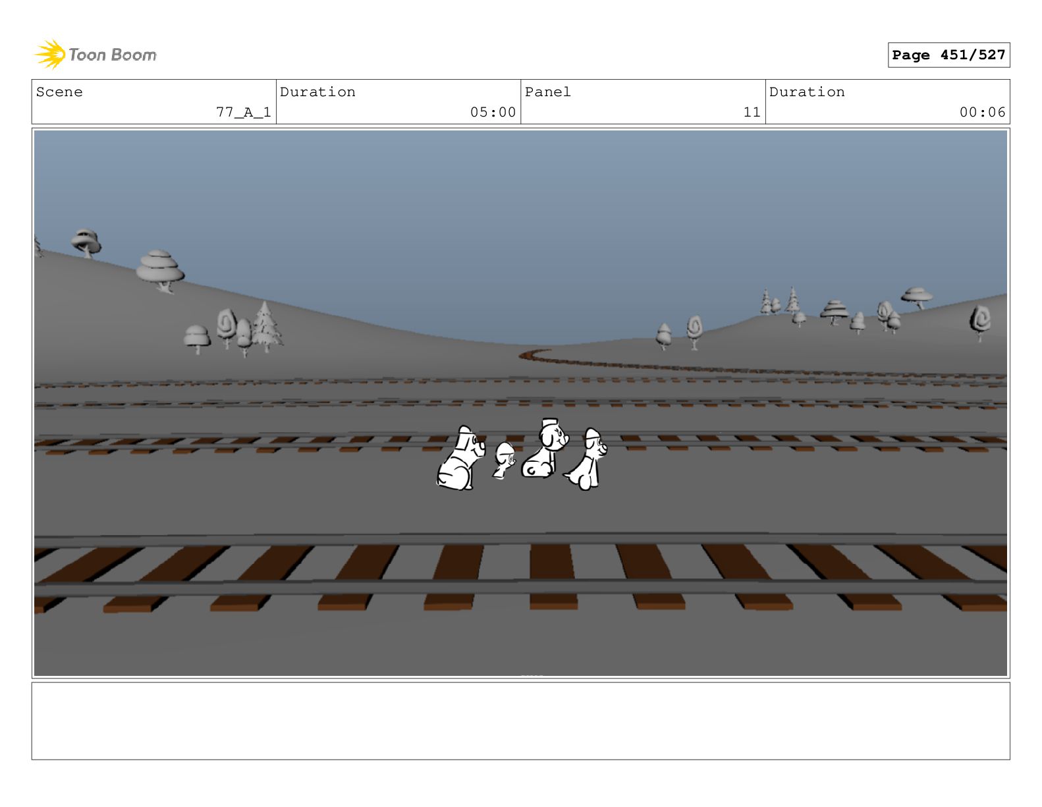Click the empty notes box below panel
Image resolution: width=1042 pixels, height=807 pixels.
point(520,721)
